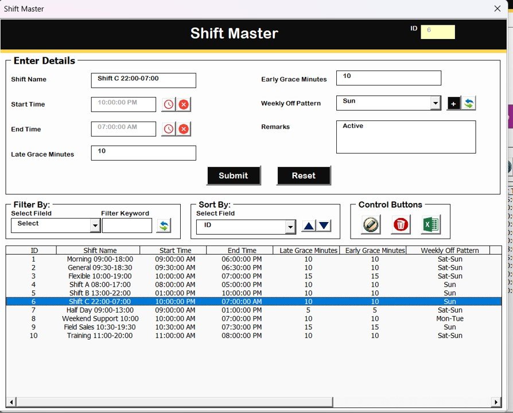Viewport: 513px width, 413px height.
Task: Click the Reset button
Action: click(x=304, y=176)
